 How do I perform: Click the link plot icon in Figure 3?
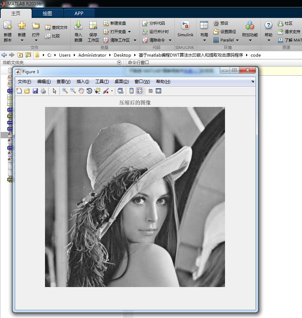(120, 91)
